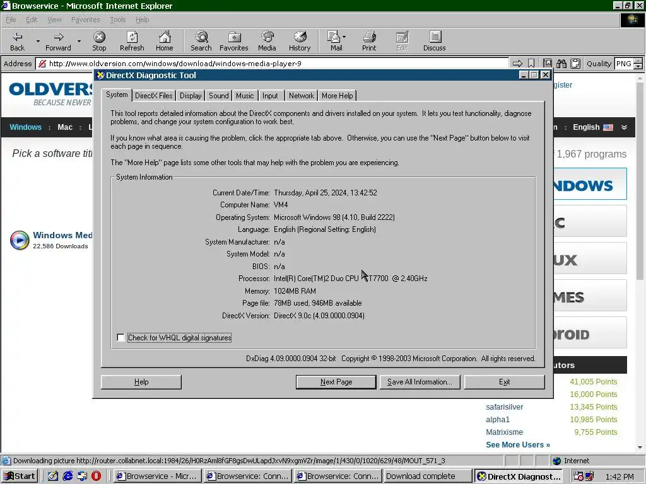Click the binoculars find icon
The height and width of the screenshot is (484, 646).
point(561,64)
